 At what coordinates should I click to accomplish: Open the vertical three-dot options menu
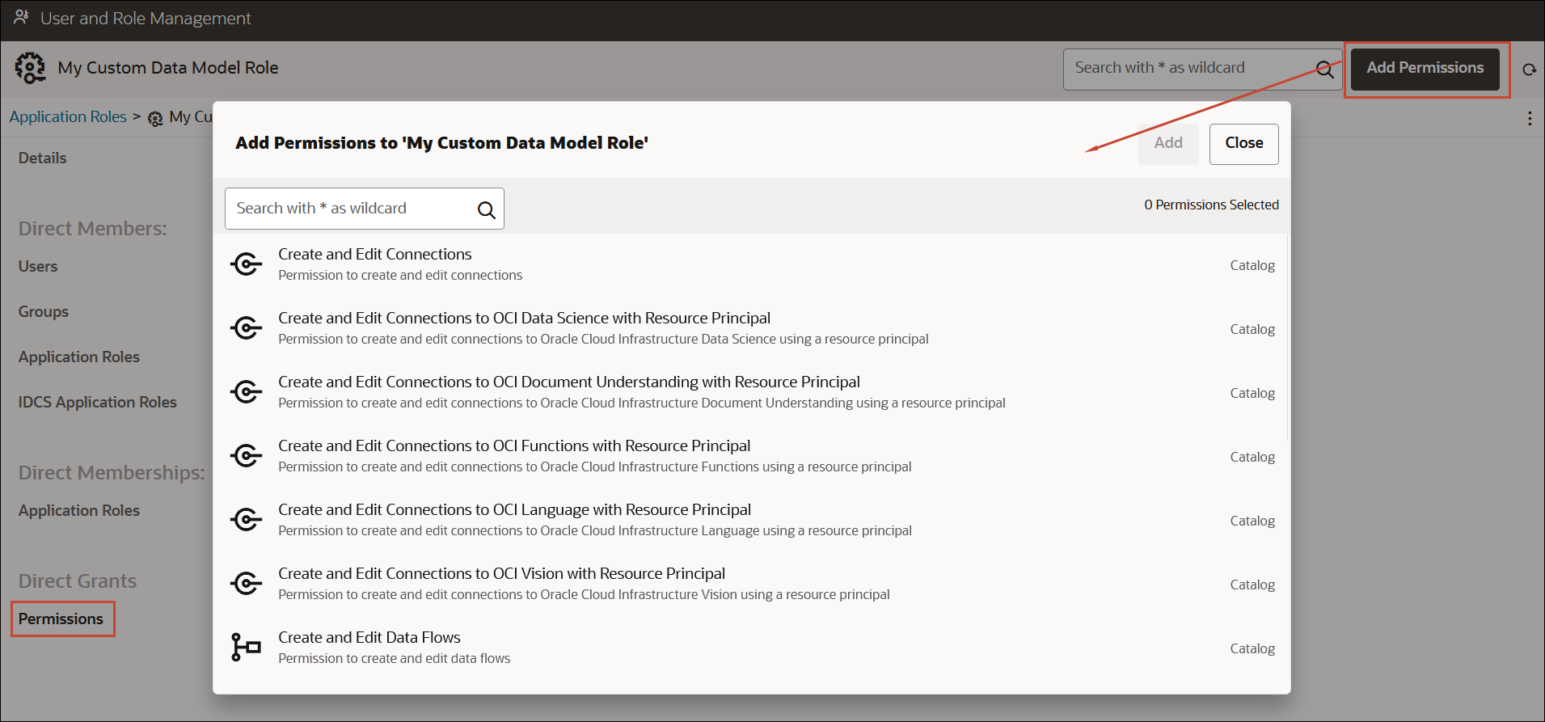coord(1529,118)
